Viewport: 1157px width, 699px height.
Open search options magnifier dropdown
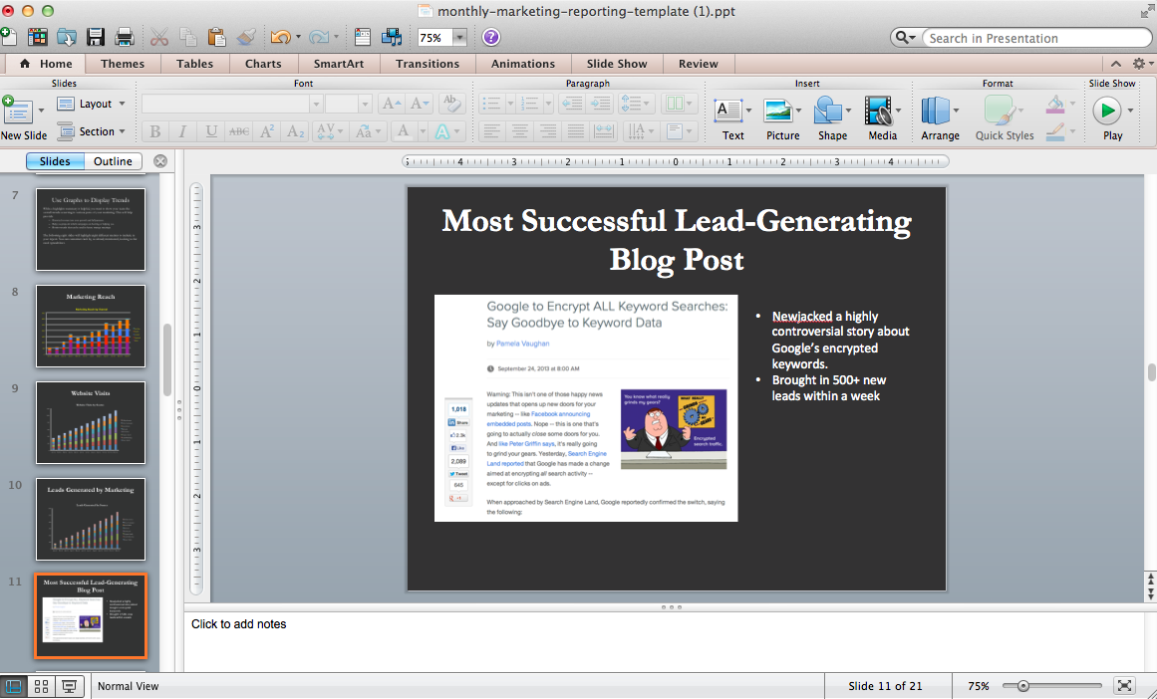(x=905, y=38)
